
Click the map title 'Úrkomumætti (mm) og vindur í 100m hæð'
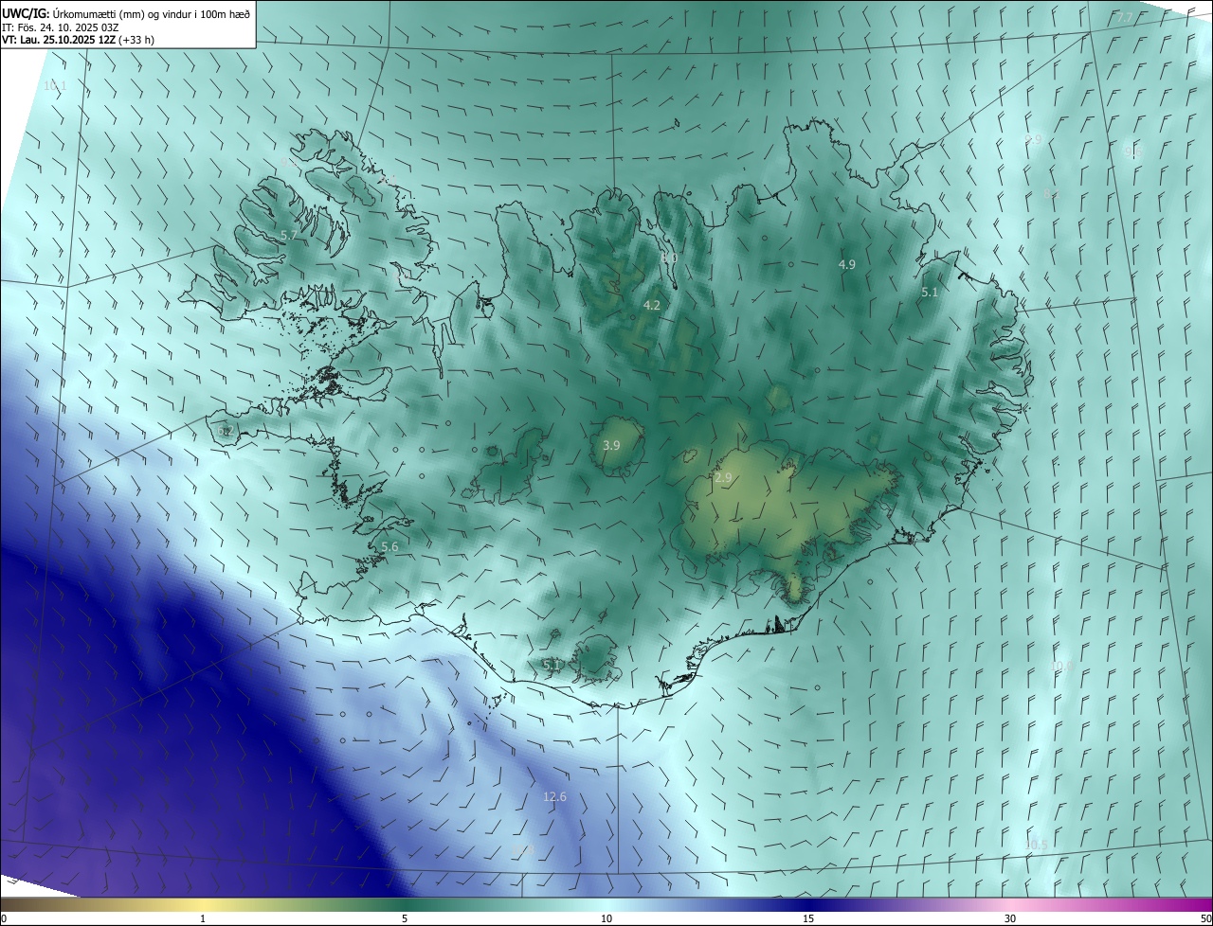(152, 13)
